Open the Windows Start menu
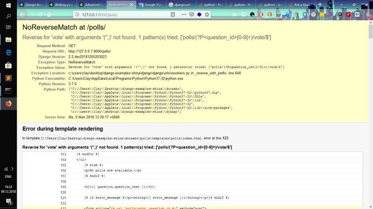373x209 pixels. click(x=8, y=5)
